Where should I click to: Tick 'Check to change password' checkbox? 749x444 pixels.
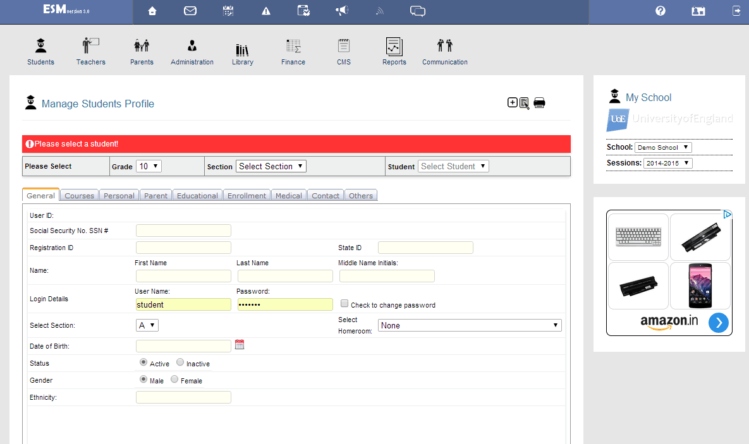coord(344,304)
